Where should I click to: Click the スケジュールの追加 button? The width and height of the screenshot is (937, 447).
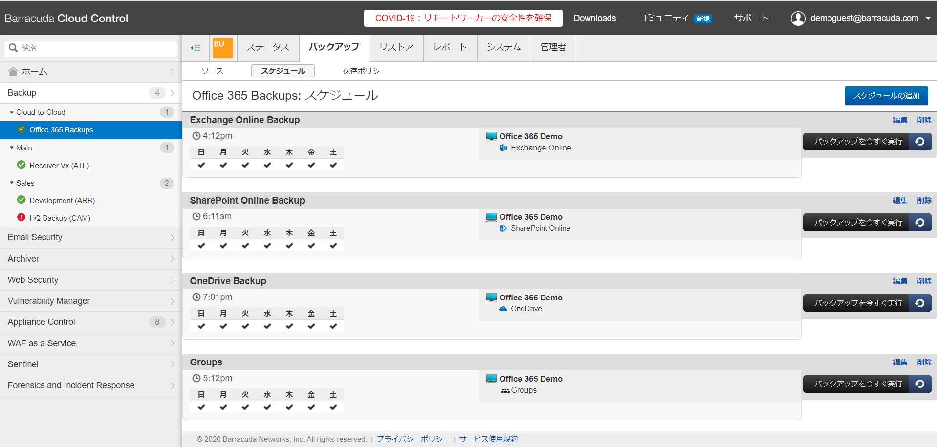pos(886,96)
